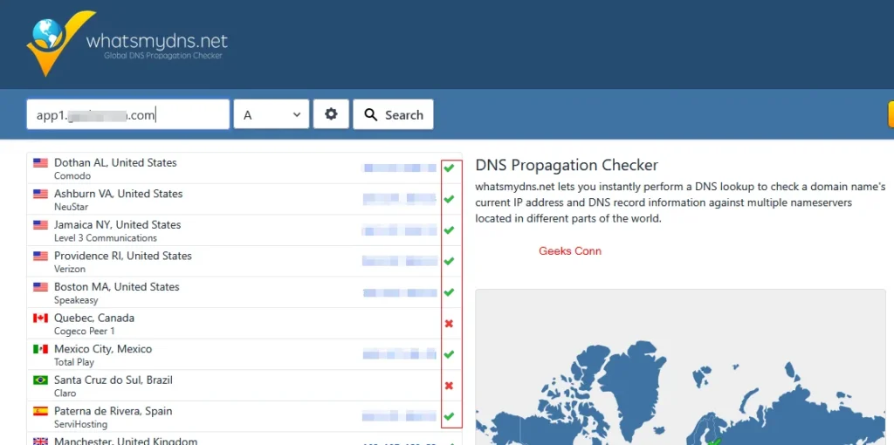Image resolution: width=894 pixels, height=445 pixels.
Task: Click the green check for Dothan AL
Action: (x=450, y=168)
